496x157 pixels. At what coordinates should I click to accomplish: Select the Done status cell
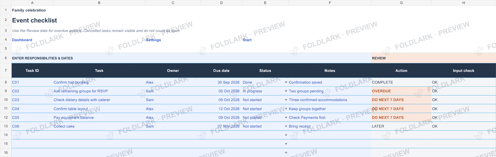tap(265, 82)
